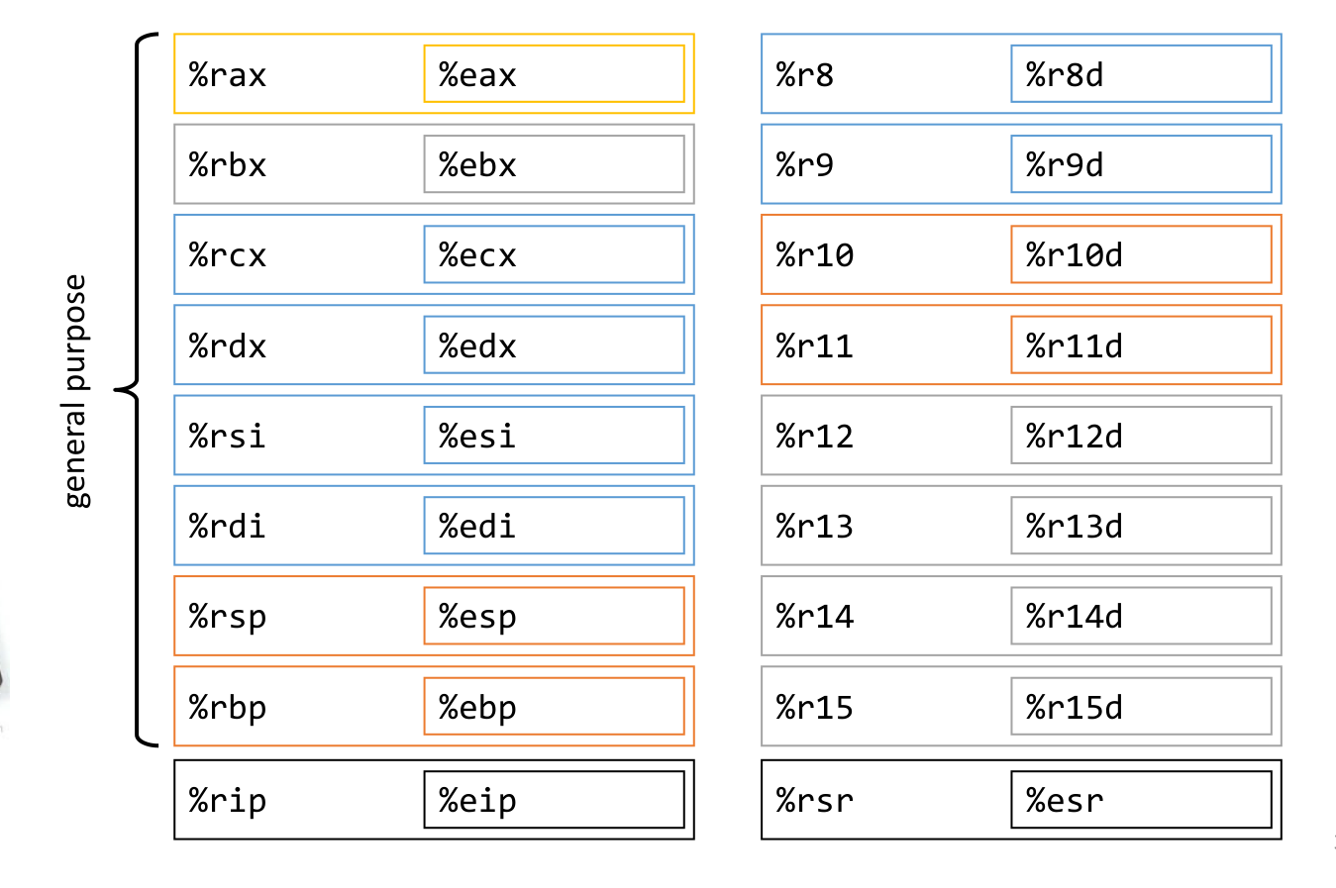Click the orange %r11d box
The width and height of the screenshot is (1336, 888).
coord(1141,345)
